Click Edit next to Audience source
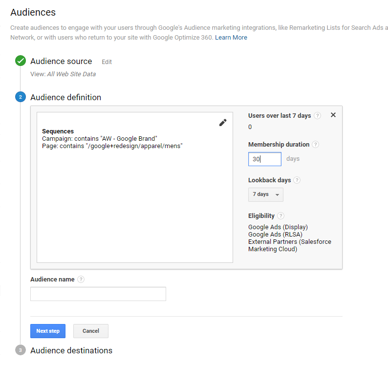The height and width of the screenshot is (367, 388). coord(107,62)
